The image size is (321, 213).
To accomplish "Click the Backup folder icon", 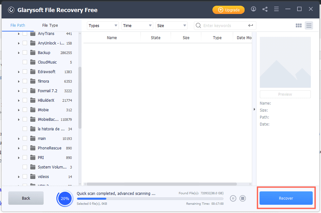I will pyautogui.click(x=33, y=53).
